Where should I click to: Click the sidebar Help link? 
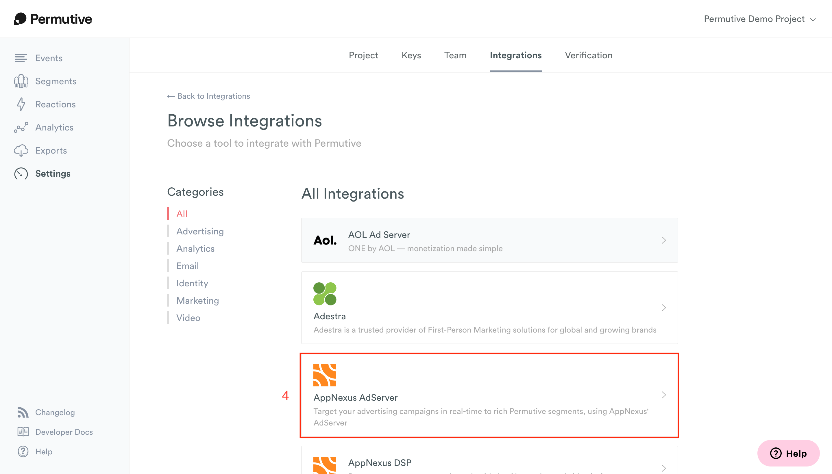pyautogui.click(x=44, y=451)
